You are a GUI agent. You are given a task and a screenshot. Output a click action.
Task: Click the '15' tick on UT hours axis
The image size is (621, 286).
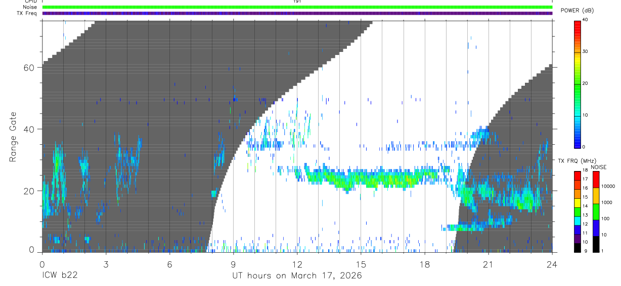pos(361,264)
